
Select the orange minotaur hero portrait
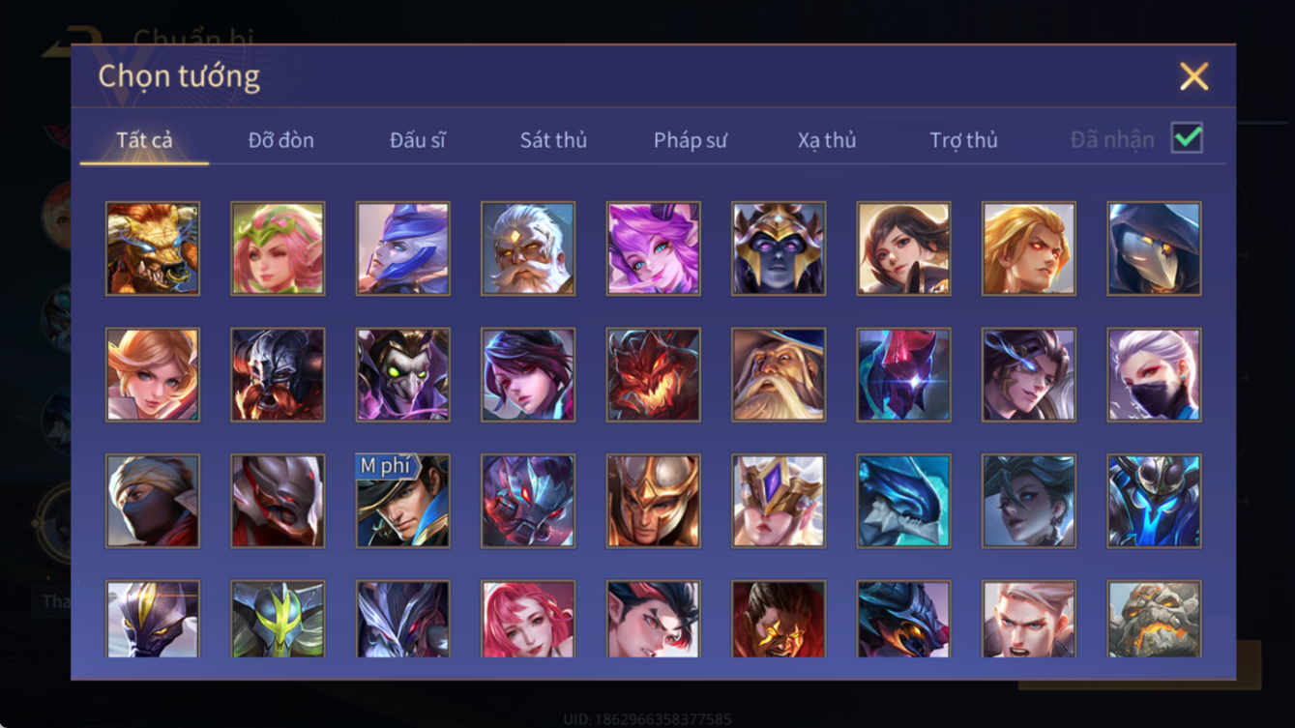pos(153,248)
